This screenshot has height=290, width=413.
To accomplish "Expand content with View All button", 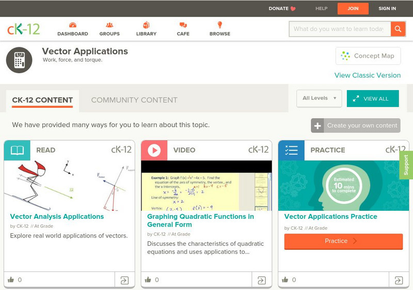I will [x=372, y=98].
